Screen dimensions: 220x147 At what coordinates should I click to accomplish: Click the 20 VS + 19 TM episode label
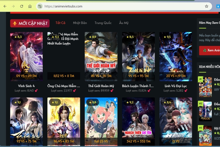[x=176, y=76]
